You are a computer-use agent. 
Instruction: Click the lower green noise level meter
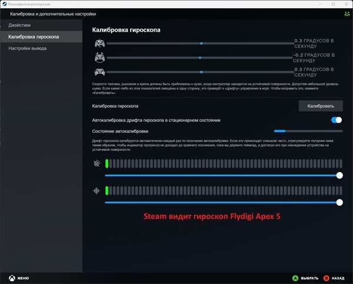[x=224, y=191]
